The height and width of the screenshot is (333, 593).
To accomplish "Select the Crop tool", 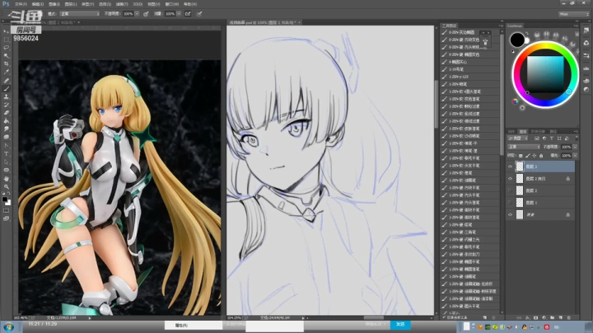I will pos(6,63).
